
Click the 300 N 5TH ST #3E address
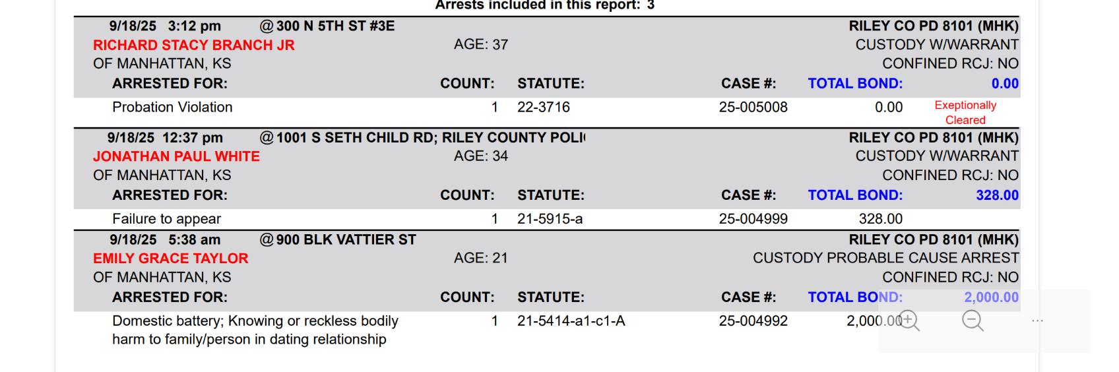pos(335,26)
